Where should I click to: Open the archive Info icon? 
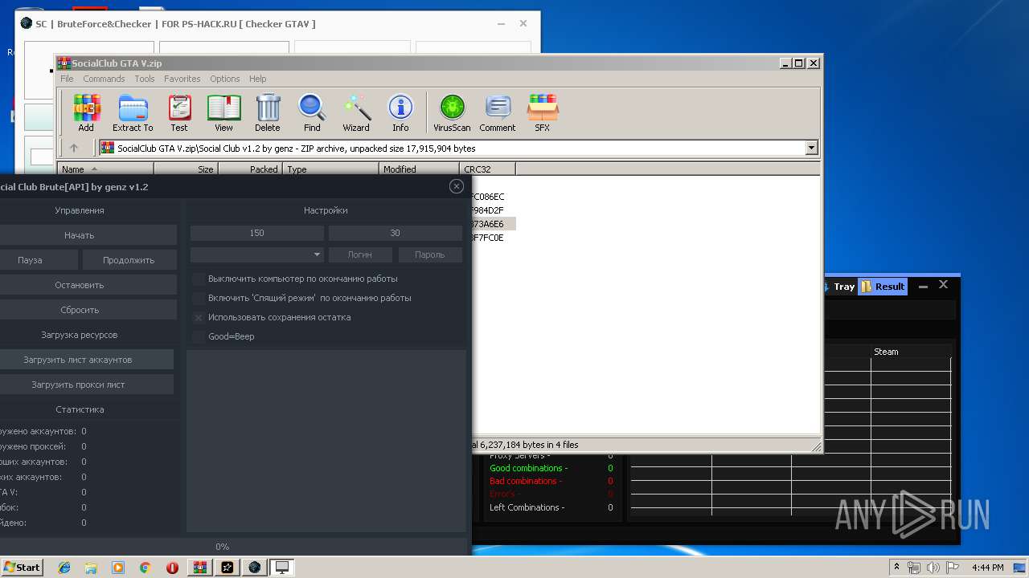click(x=400, y=113)
